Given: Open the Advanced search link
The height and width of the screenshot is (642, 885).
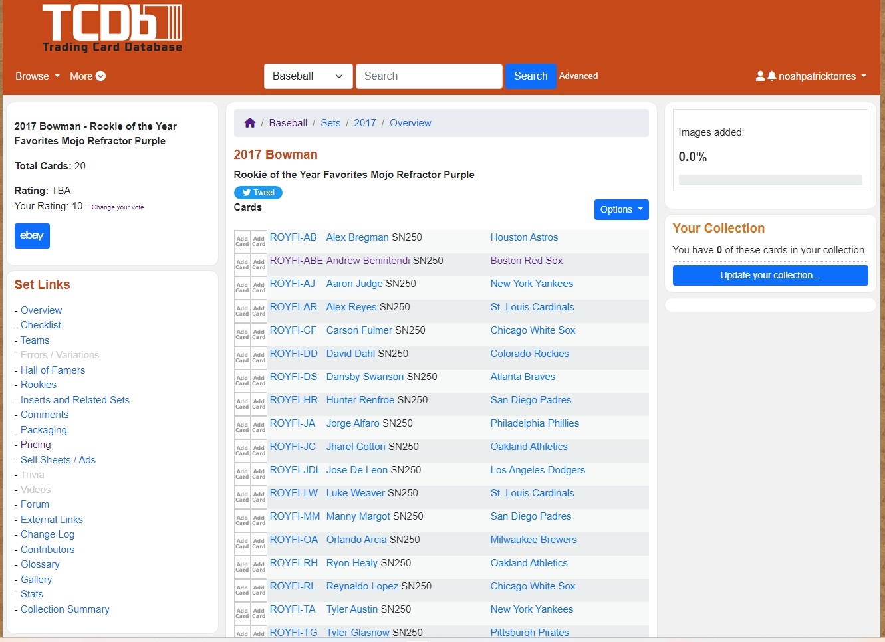Looking at the screenshot, I should 578,76.
